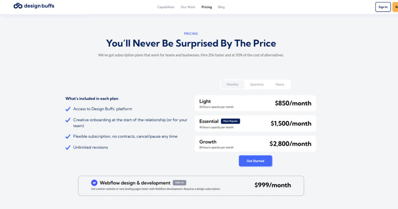This screenshot has width=398, height=209.
Task: Click the Sign In button
Action: (383, 7)
